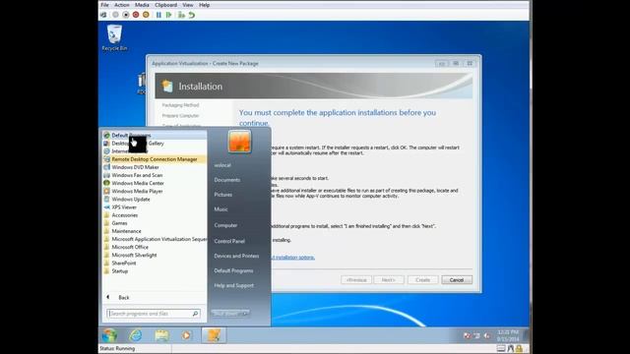
Task: Expand the Maintenance folder
Action: click(155, 231)
